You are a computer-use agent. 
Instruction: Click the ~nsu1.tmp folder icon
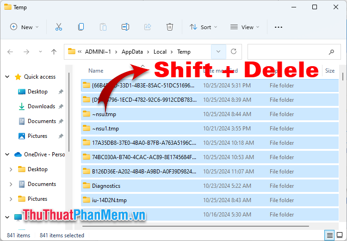(87, 128)
